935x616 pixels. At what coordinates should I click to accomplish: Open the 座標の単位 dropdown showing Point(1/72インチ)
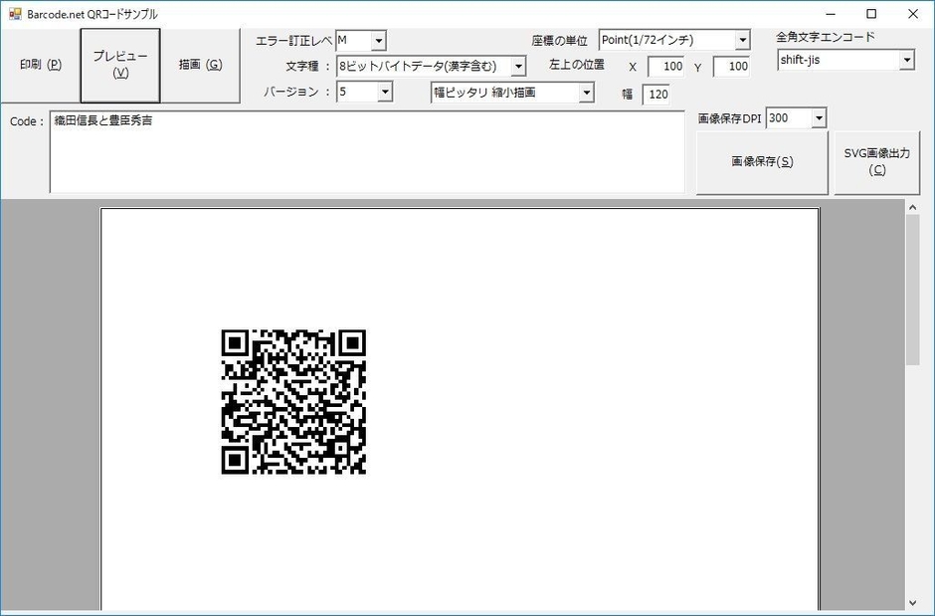(x=741, y=41)
